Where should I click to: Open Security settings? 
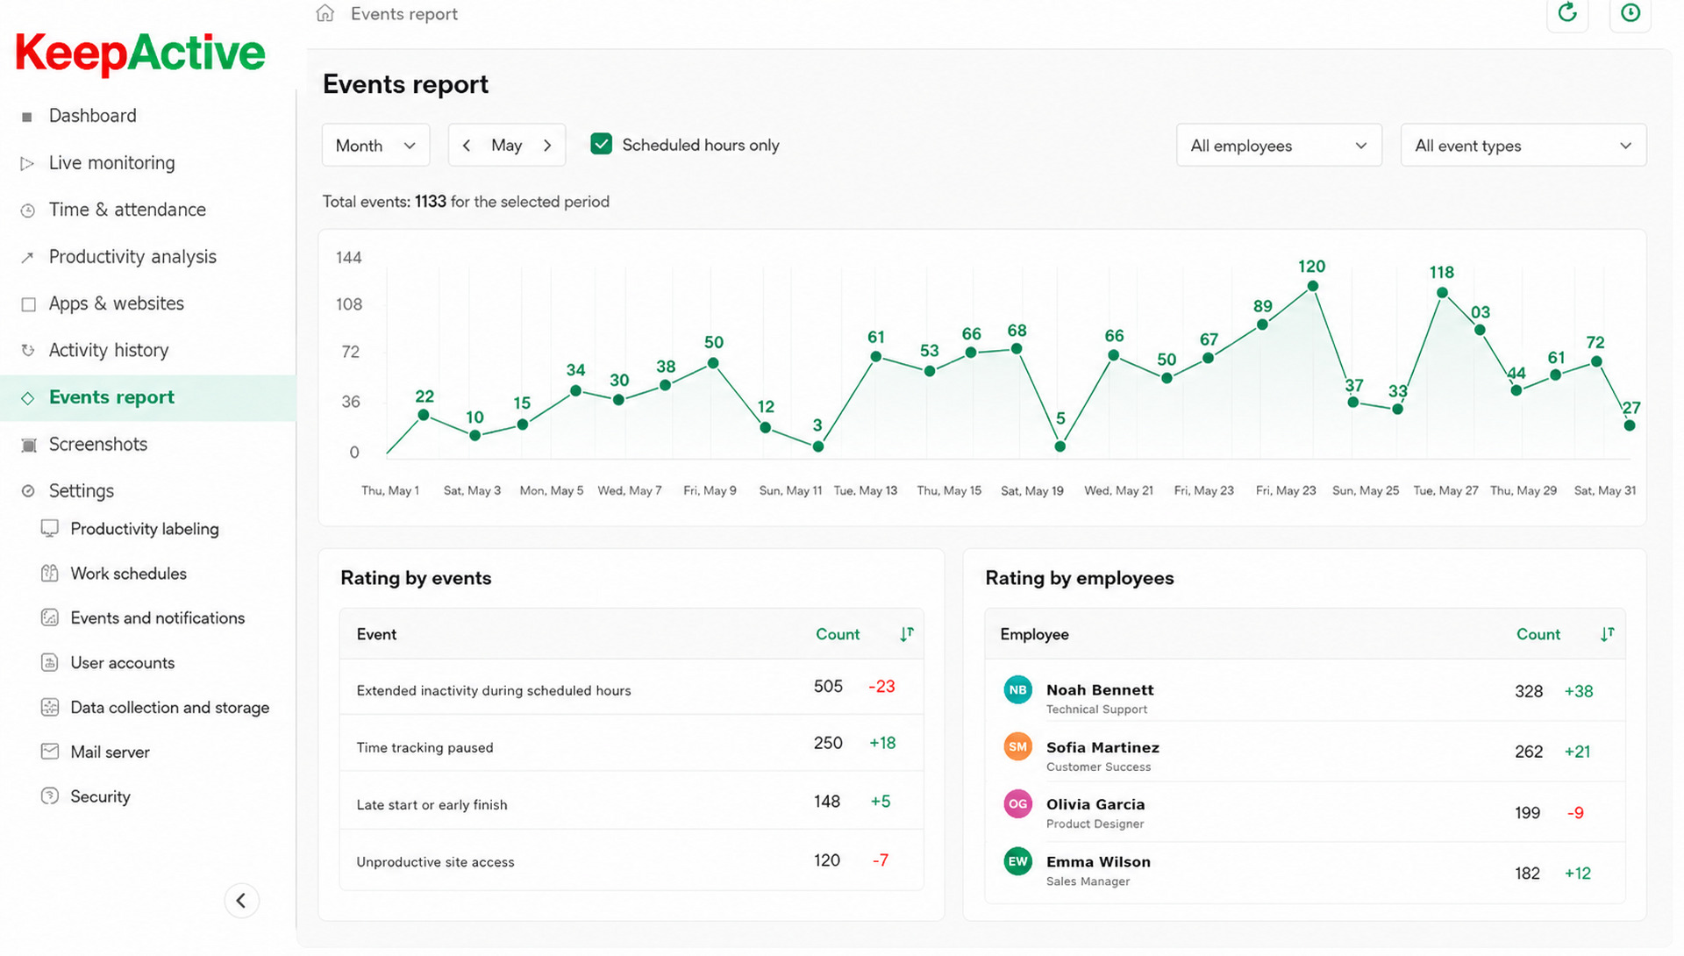tap(100, 796)
